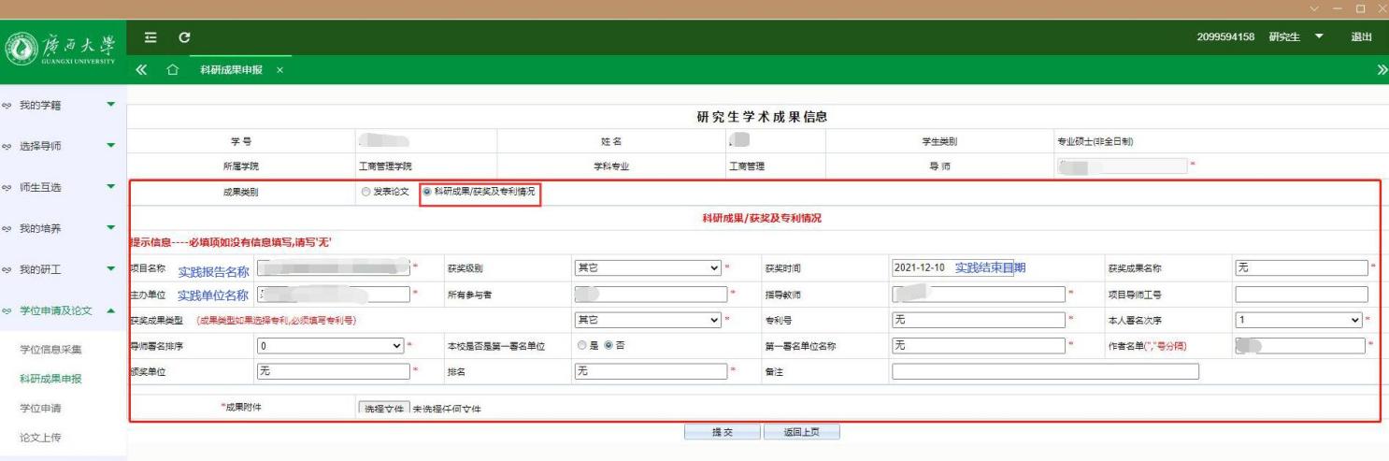Open the 获奖级别 dropdown
Viewport: 1389px width, 461px height.
click(650, 268)
